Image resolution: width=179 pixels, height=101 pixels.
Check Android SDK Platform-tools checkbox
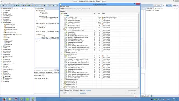[x=65, y=19]
